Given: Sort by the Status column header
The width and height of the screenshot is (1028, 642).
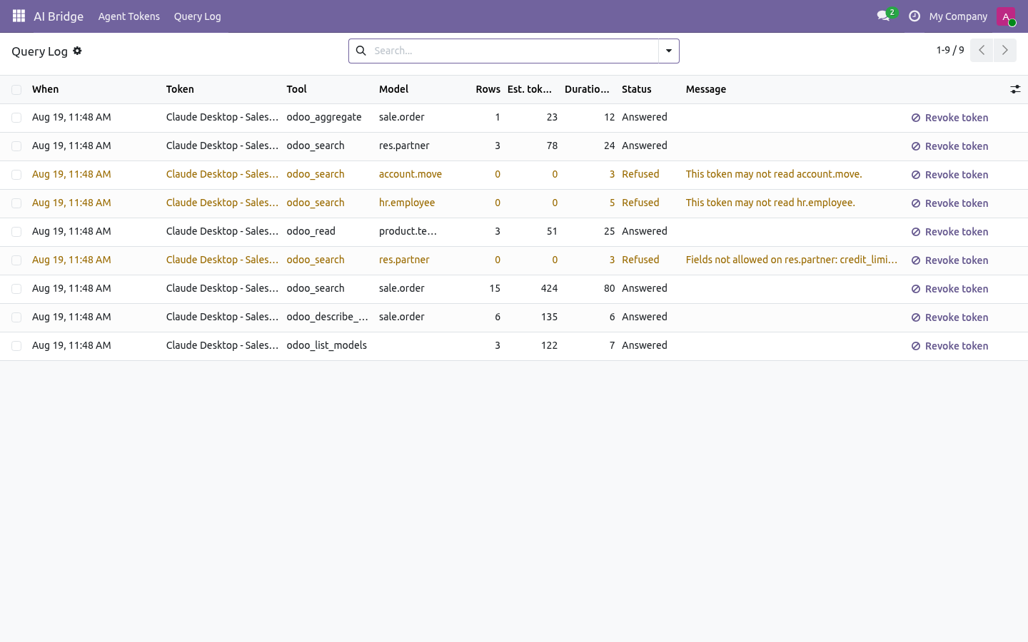Looking at the screenshot, I should pos(637,89).
